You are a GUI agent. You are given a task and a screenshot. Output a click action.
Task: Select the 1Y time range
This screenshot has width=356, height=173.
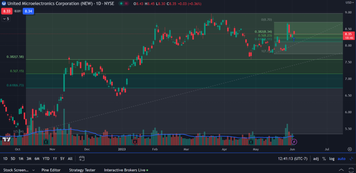click(x=55, y=158)
